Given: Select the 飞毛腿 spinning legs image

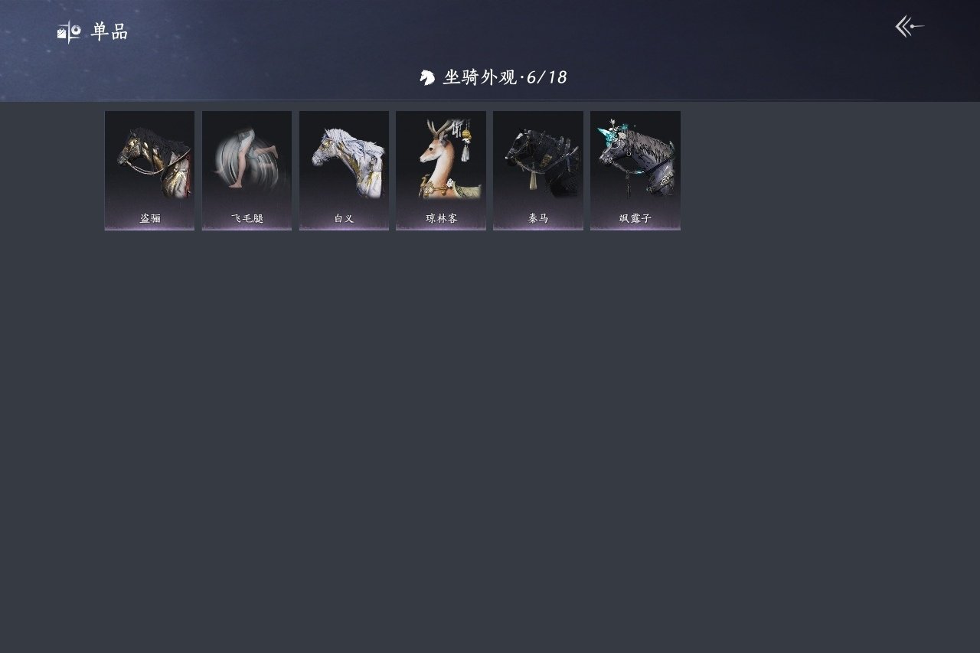Looking at the screenshot, I should click(247, 160).
